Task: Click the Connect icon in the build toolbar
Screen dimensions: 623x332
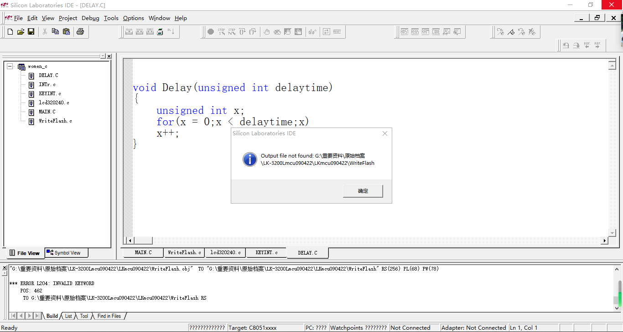Action: 160,31
